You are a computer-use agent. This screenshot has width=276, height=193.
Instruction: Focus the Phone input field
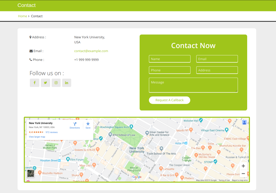point(170,70)
